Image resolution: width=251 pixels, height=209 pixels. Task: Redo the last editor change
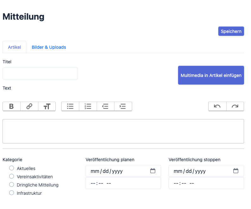pyautogui.click(x=235, y=106)
